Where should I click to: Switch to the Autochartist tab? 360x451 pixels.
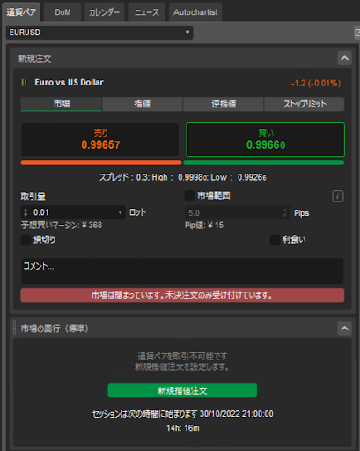pos(195,12)
